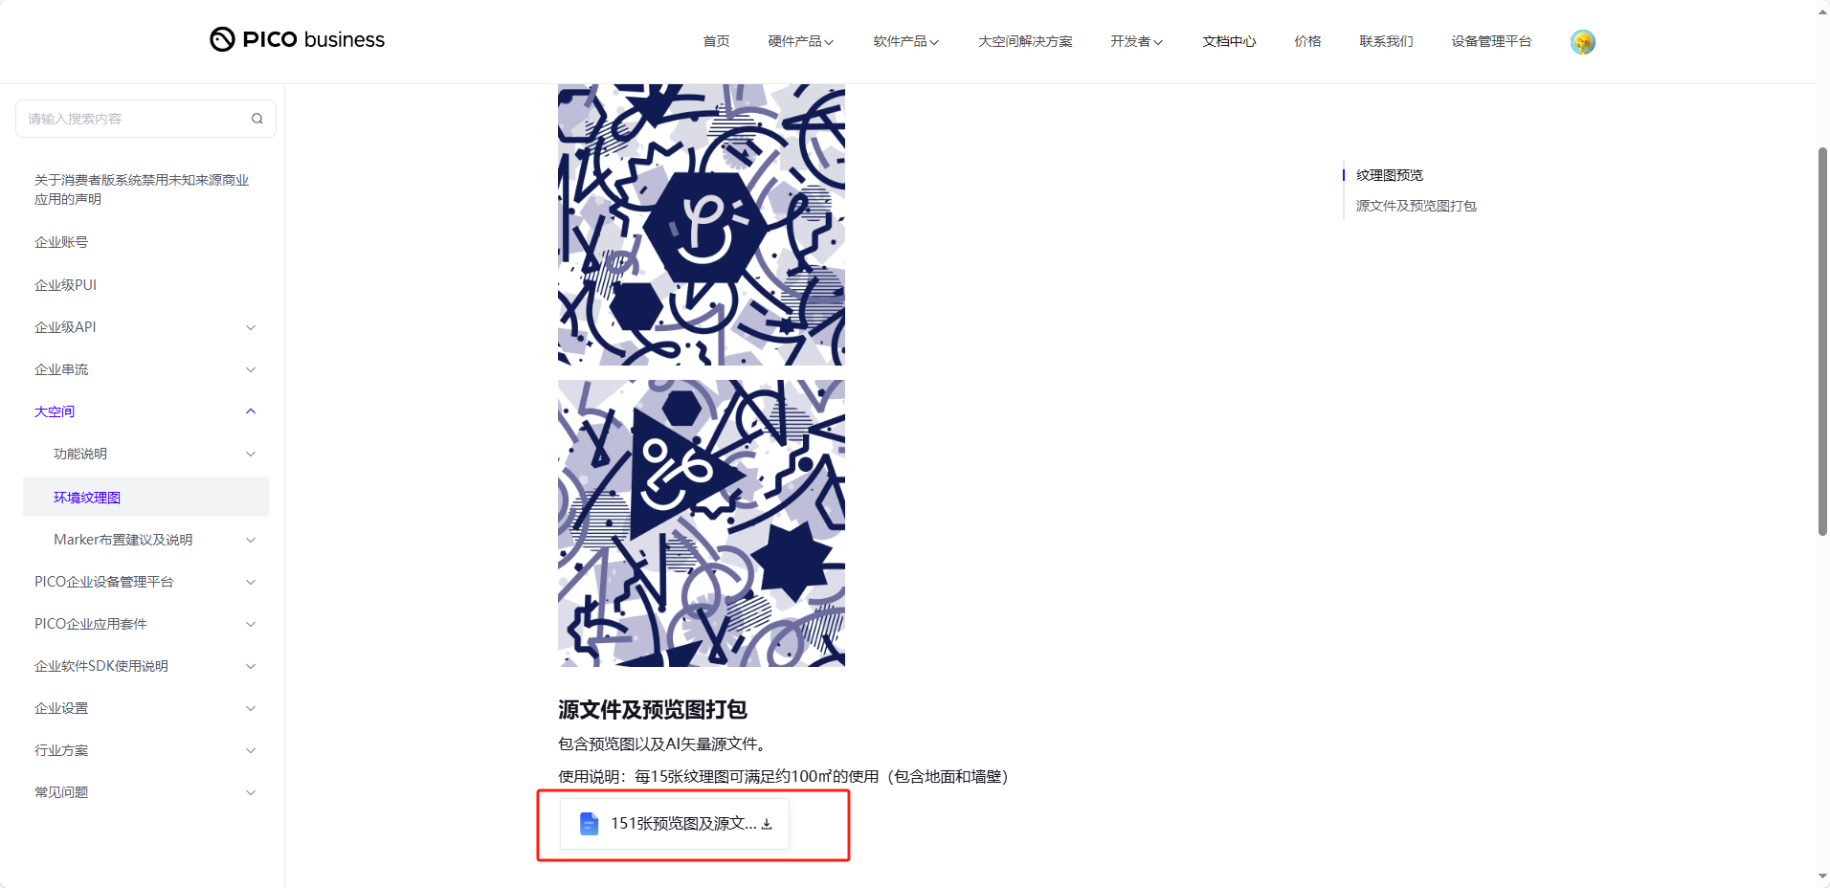Collapse the 大空间 section chevron
Screen dimensions: 1830x888
[x=251, y=411]
